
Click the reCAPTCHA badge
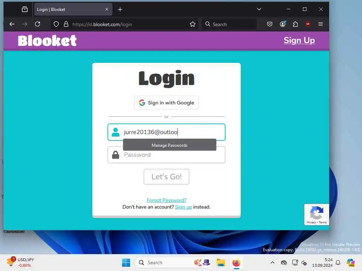point(316,215)
